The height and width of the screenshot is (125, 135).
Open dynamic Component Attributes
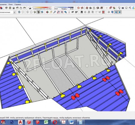[114, 8]
